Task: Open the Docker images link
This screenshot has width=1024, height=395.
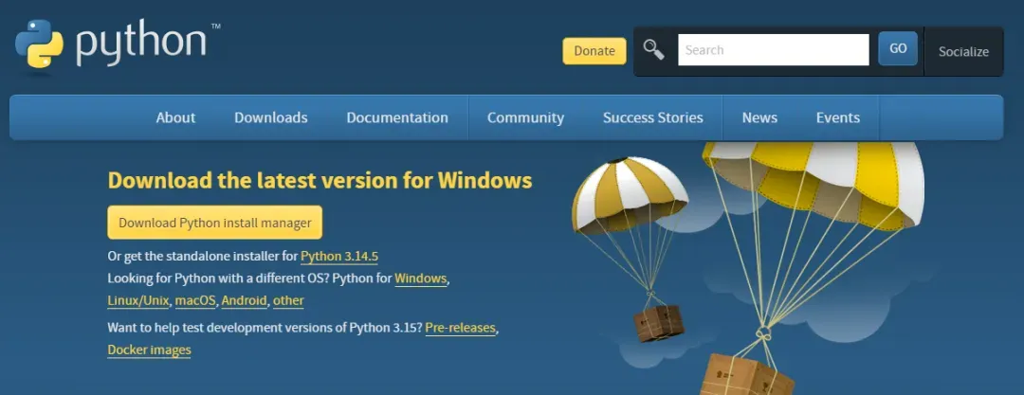Action: coord(150,350)
